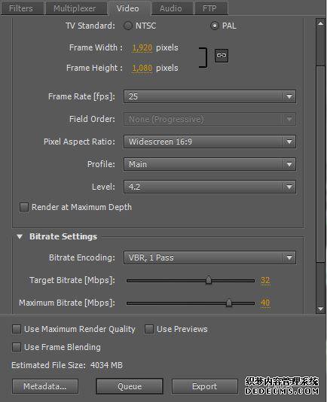The image size is (327, 402).
Task: Click the Target Bitrate slider handle
Action: tap(209, 280)
